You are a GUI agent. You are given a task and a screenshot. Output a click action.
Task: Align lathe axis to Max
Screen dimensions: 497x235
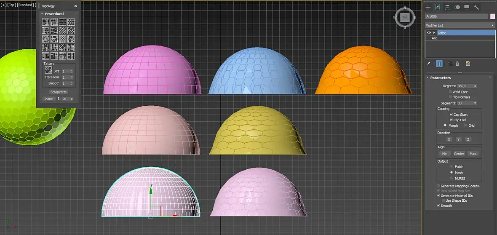pyautogui.click(x=473, y=153)
